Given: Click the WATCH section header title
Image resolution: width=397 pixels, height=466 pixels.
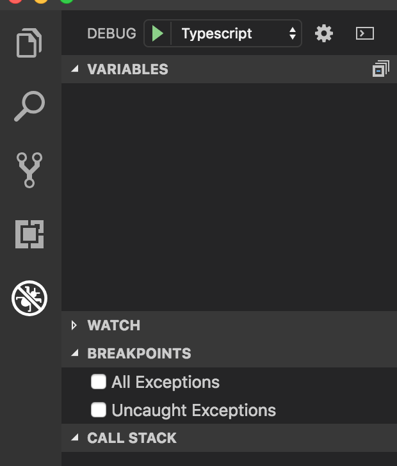Looking at the screenshot, I should [x=114, y=325].
